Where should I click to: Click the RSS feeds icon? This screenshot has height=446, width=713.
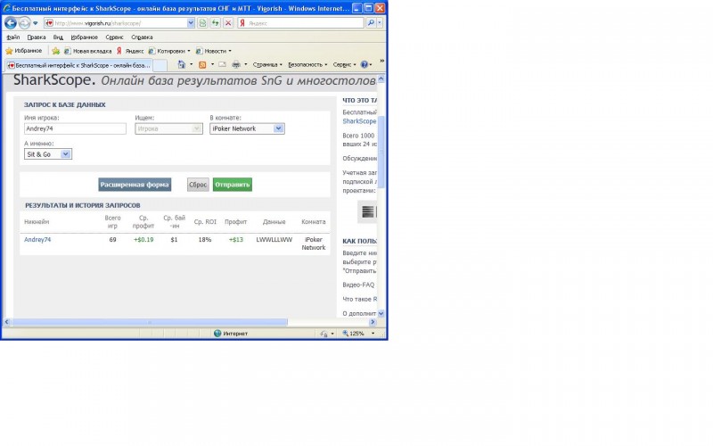(x=202, y=64)
